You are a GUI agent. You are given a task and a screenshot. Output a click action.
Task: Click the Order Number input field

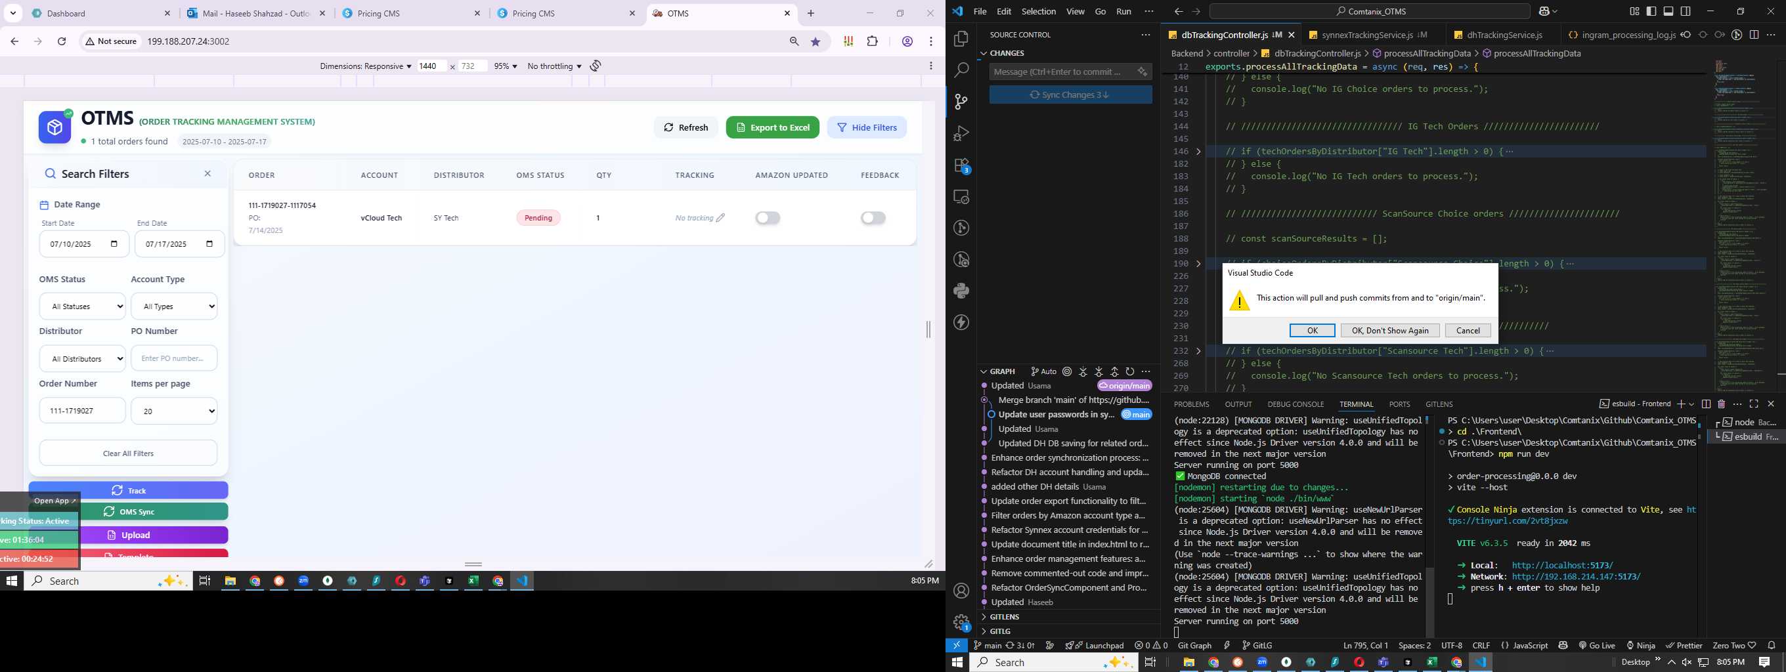point(83,411)
